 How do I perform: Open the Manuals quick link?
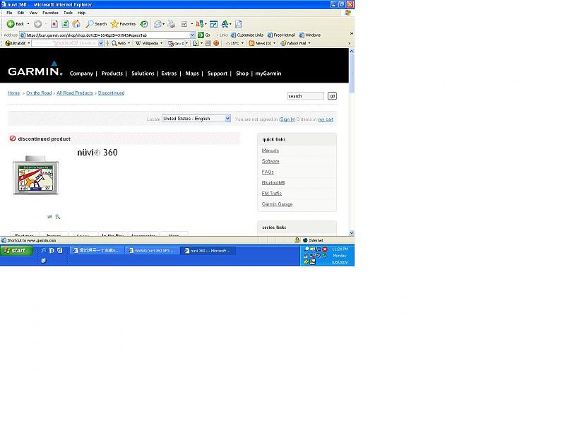270,151
